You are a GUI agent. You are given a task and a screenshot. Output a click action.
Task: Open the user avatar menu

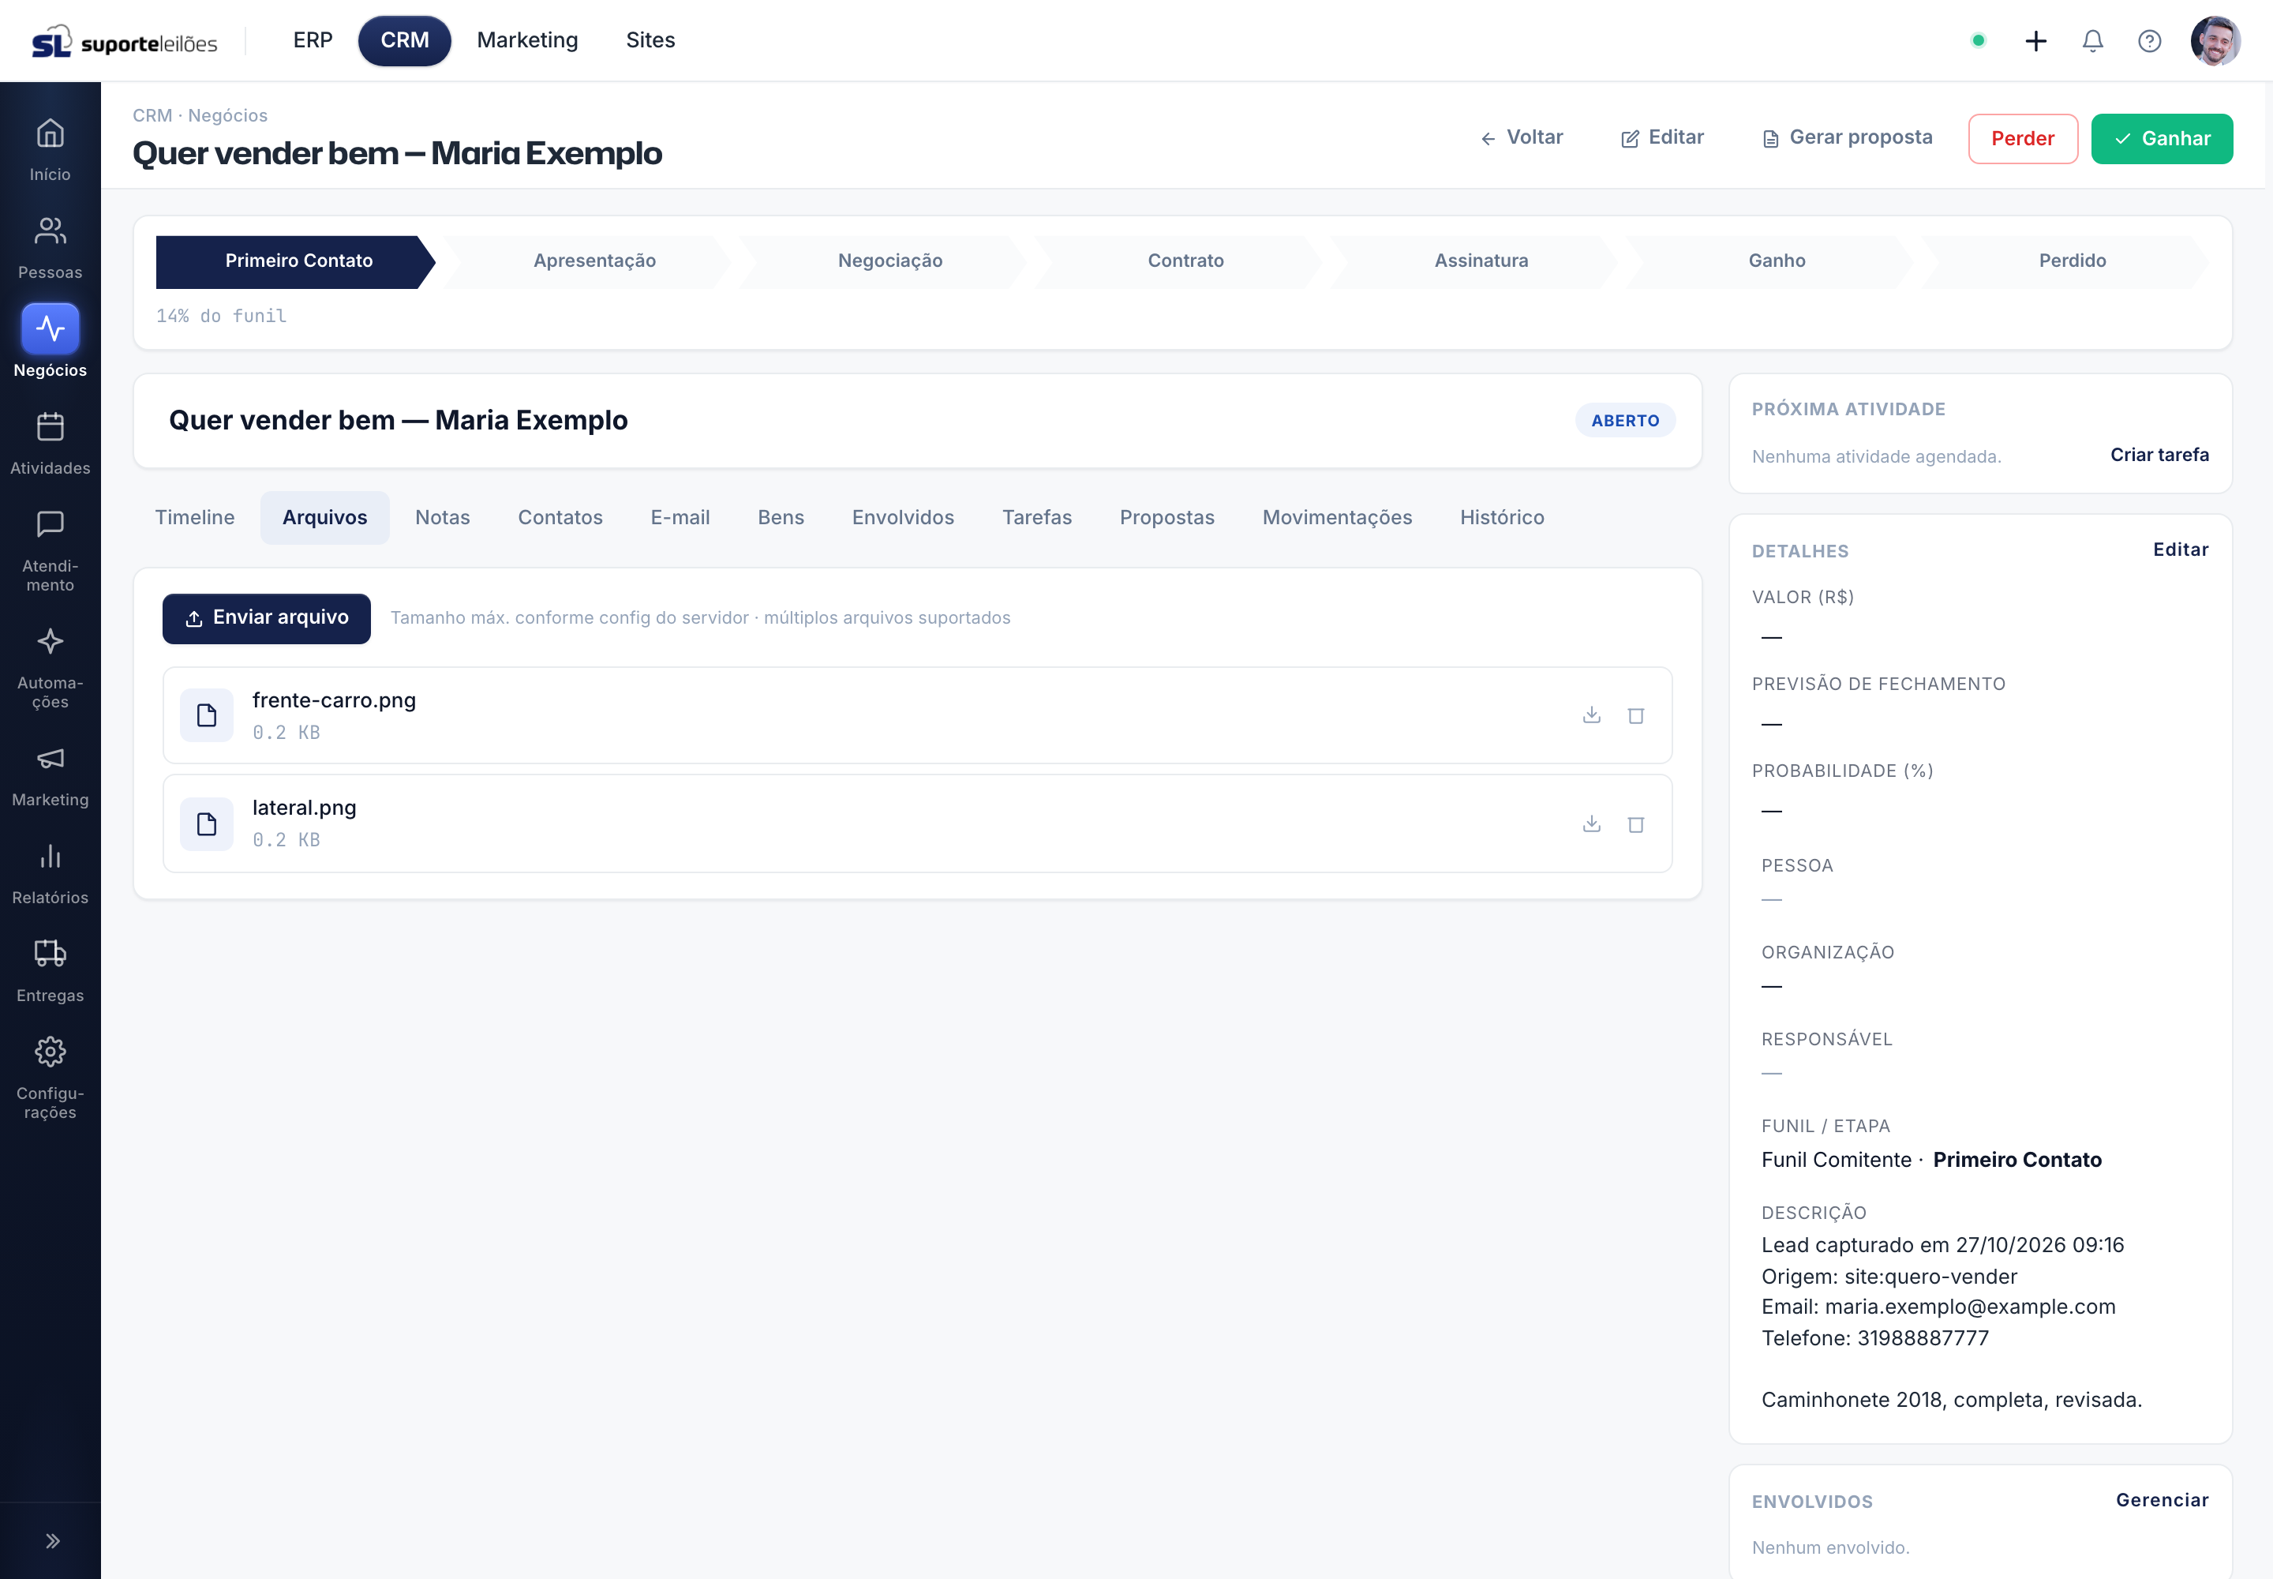coord(2215,40)
